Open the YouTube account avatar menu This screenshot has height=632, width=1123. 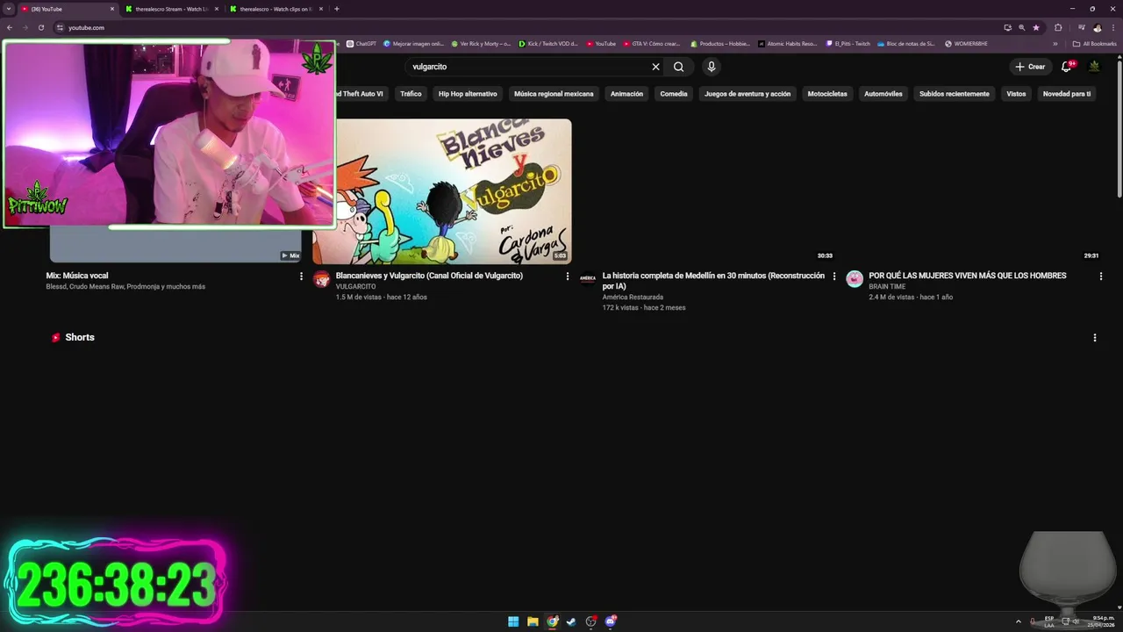(1094, 67)
